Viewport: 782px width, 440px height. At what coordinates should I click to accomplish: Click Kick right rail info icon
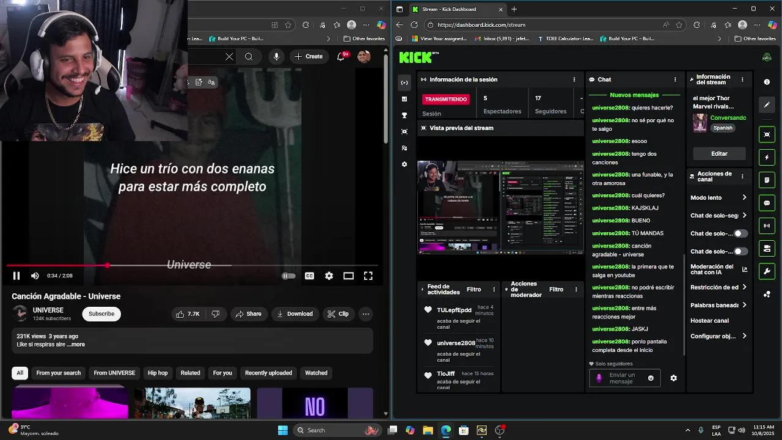click(x=767, y=81)
